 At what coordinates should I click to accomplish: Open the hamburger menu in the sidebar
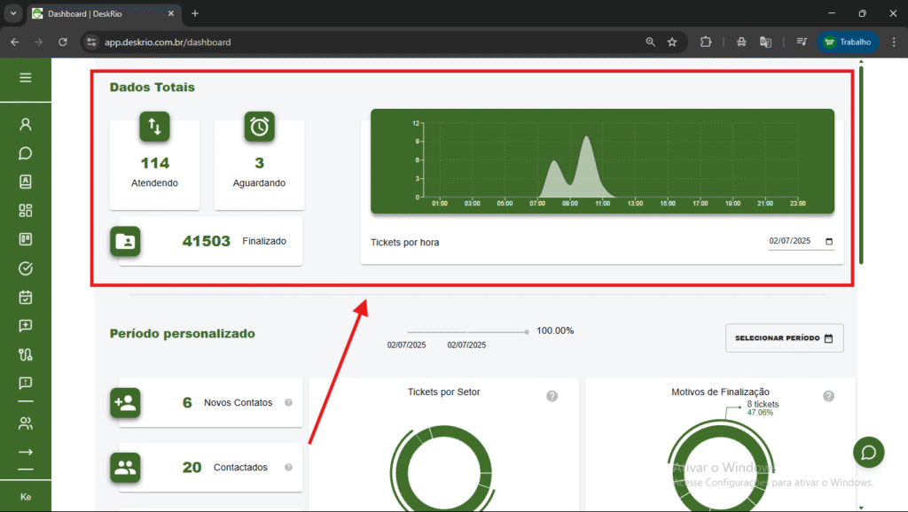pos(26,78)
